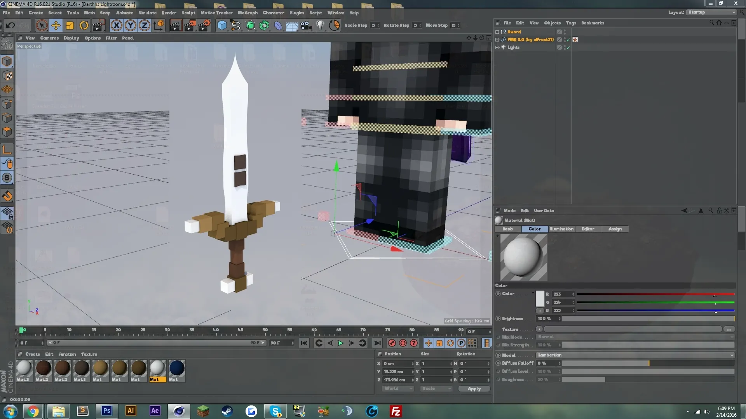Toggle Y axis lock in toolbar
Screen dimensions: 746x419
coord(130,26)
